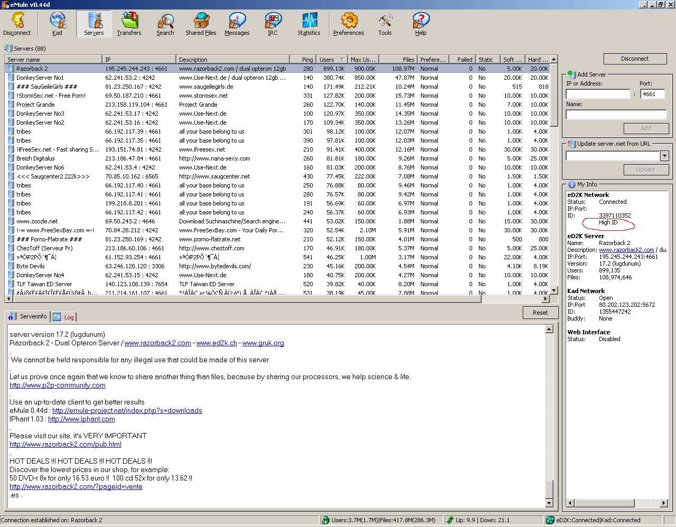
Task: Open the www.p2p-community.com link
Action: coord(57,385)
